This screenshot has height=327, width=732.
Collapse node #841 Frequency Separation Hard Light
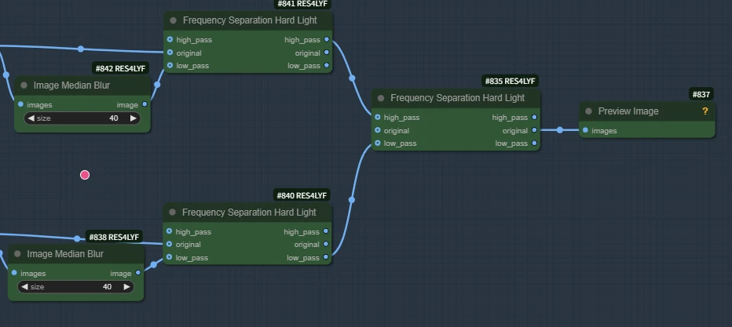[174, 20]
